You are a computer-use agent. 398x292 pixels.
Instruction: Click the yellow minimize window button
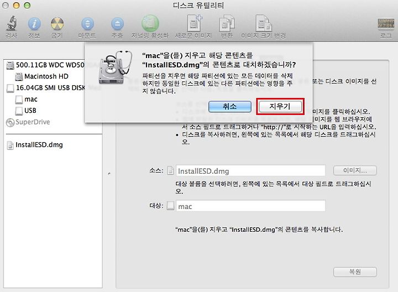click(16, 6)
